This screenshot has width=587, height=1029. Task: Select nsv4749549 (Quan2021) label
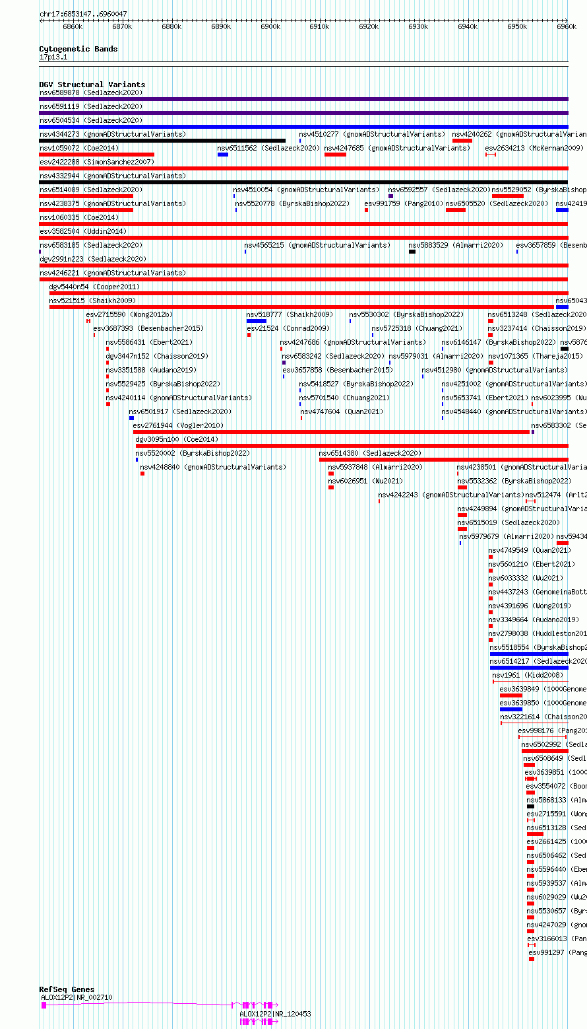528,550
